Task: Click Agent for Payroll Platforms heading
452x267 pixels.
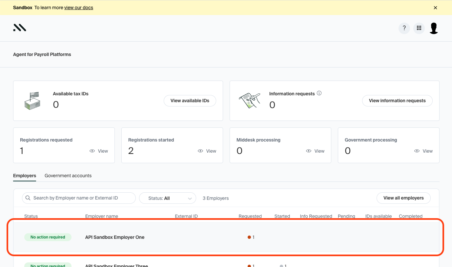Action: tap(42, 54)
